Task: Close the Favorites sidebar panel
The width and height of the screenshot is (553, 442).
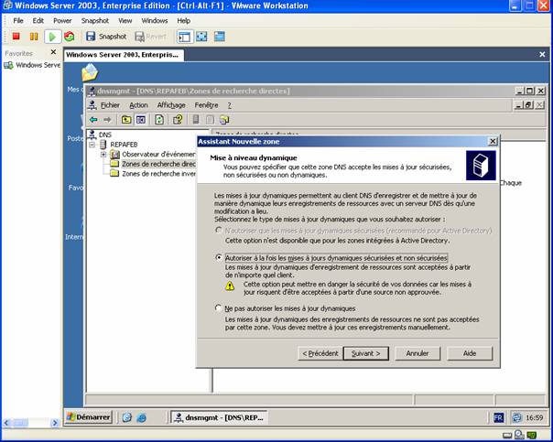Action: [x=53, y=52]
